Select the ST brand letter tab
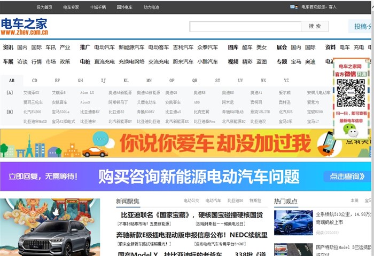Viewport: 374px width, 256px height. [218, 81]
